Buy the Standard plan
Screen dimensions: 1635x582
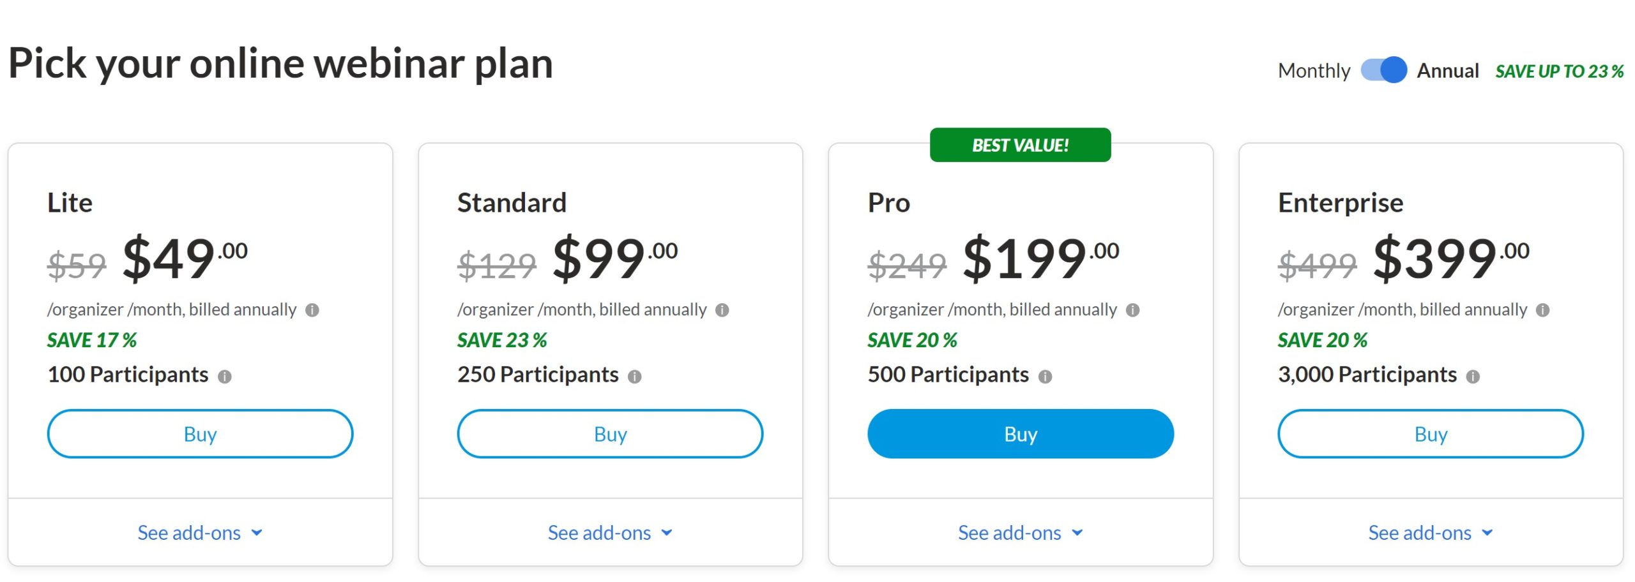[610, 434]
